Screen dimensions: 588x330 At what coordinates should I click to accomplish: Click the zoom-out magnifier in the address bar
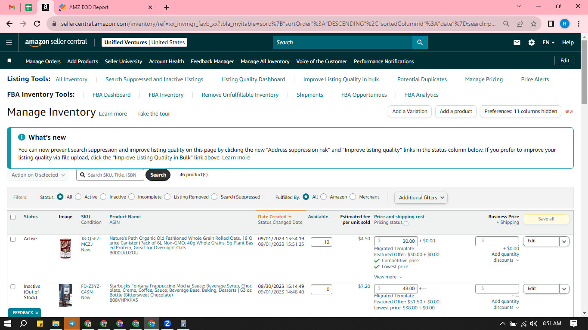pos(506,24)
